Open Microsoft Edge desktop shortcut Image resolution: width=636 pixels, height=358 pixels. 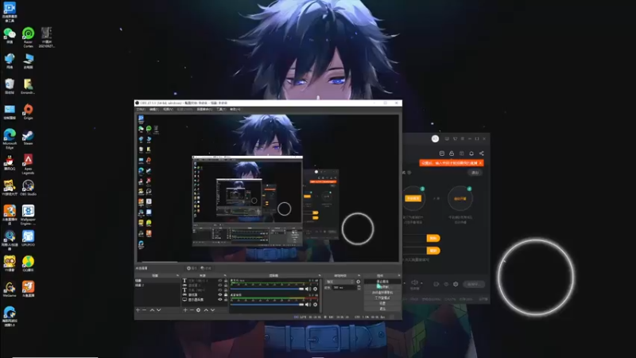10,138
